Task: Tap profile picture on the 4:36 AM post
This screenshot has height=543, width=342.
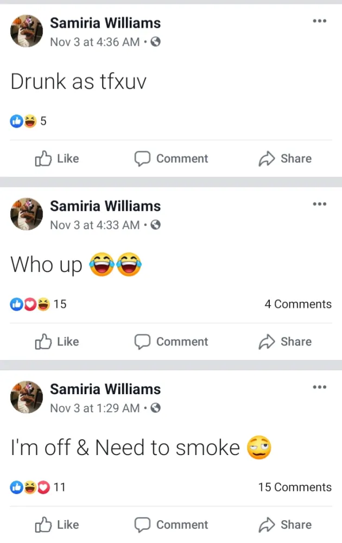Action: pyautogui.click(x=27, y=31)
